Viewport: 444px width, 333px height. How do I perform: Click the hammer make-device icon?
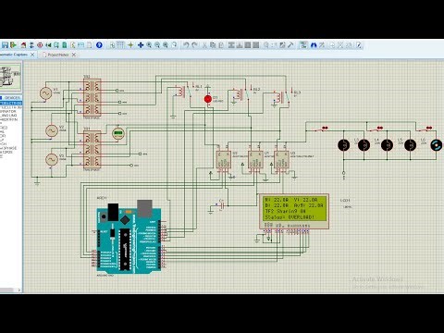290,45
